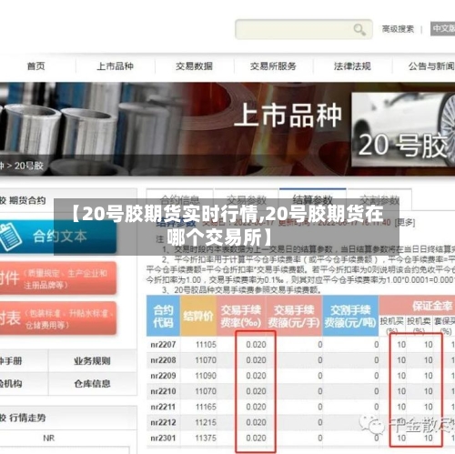Switch to the 合约信息 tab
Screen dimensions: 455x454
[180, 200]
